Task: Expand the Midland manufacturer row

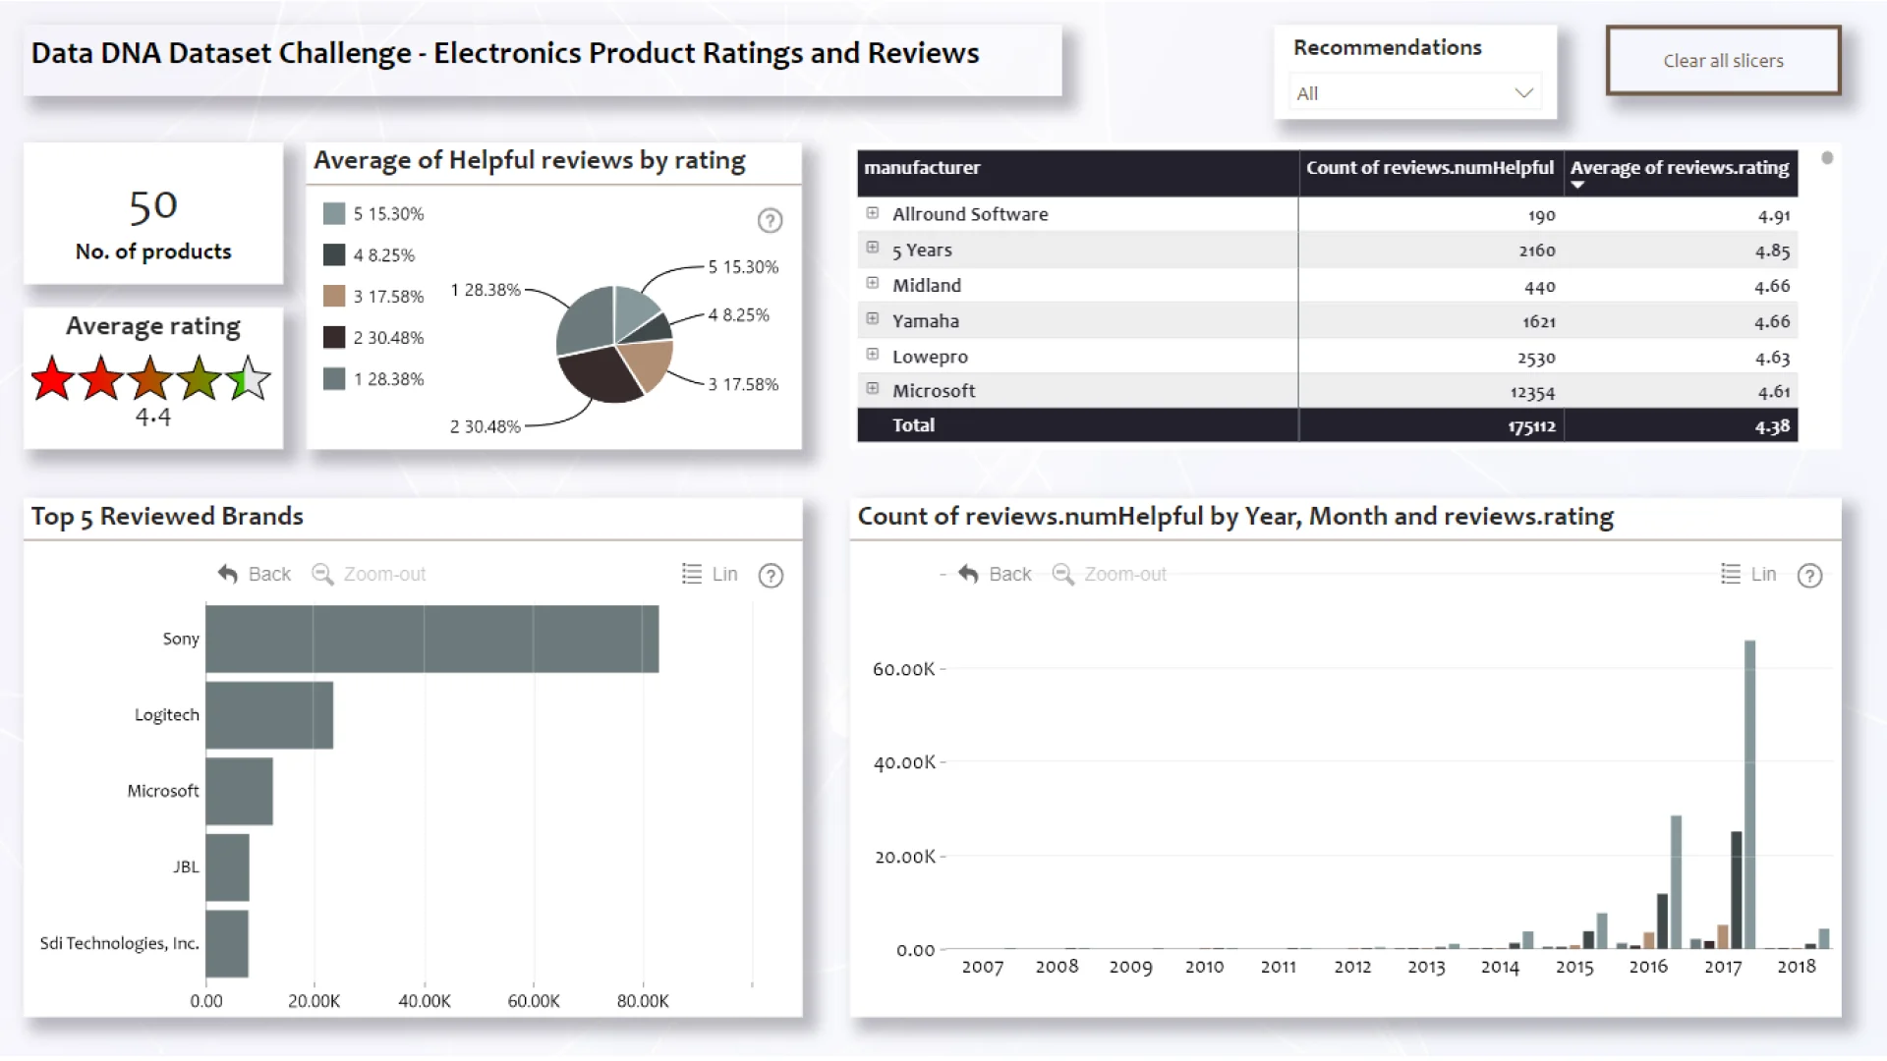Action: pos(872,284)
